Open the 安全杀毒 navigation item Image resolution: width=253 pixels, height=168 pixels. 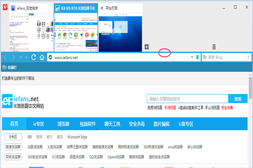click(137, 124)
